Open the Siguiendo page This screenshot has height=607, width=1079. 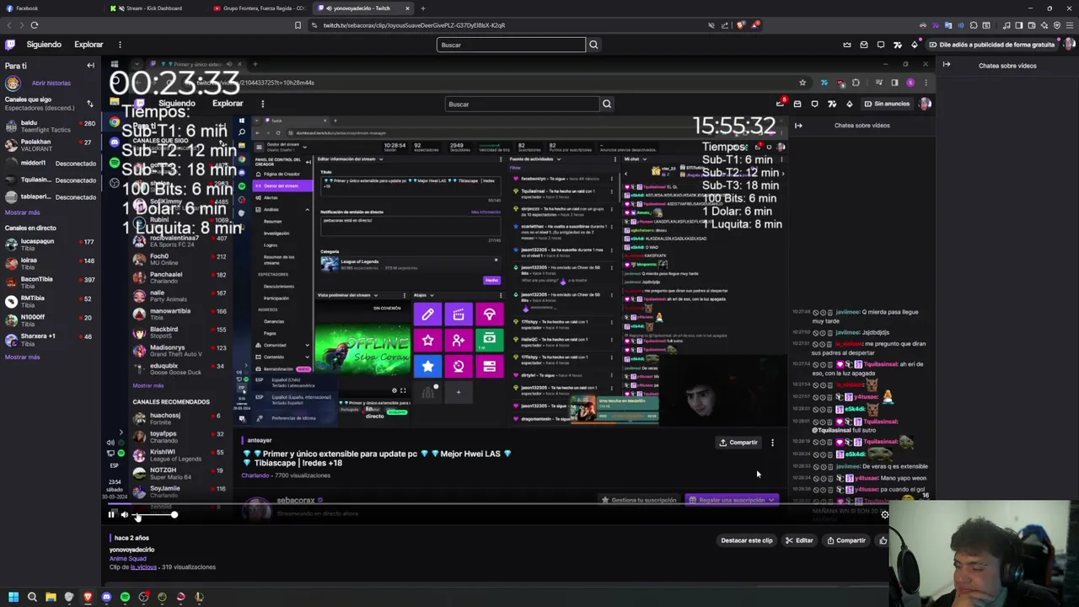(x=44, y=45)
